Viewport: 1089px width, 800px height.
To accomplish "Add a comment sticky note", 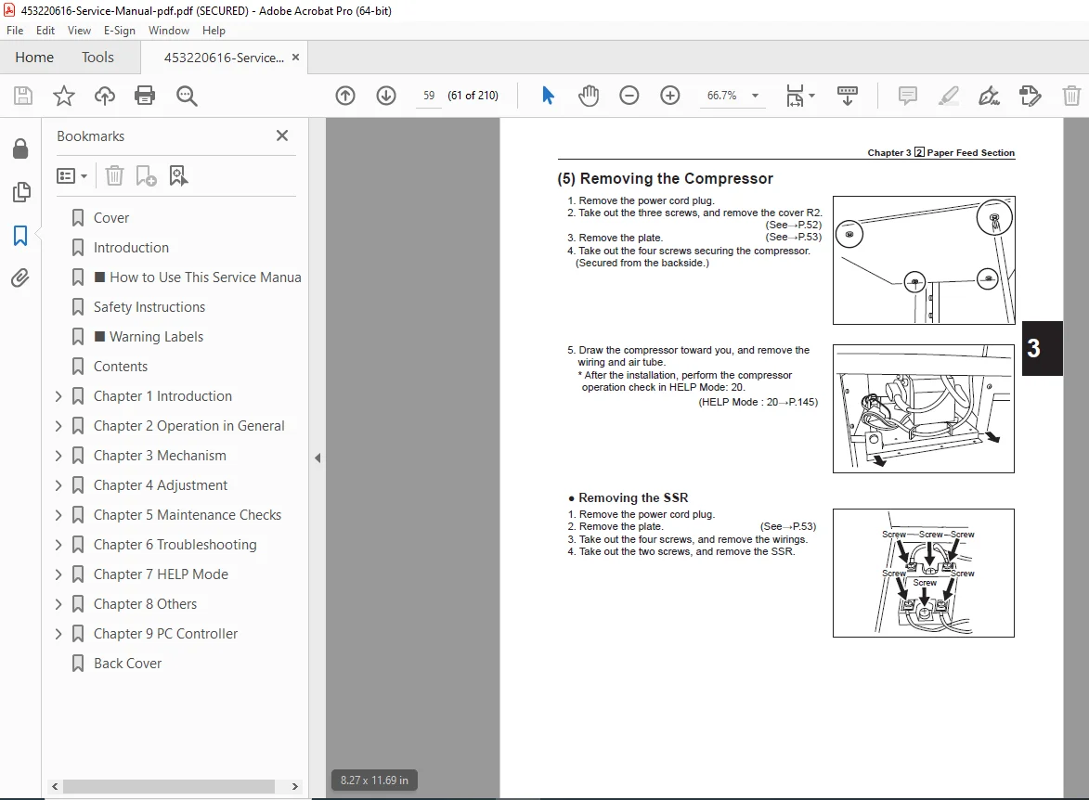I will click(907, 96).
